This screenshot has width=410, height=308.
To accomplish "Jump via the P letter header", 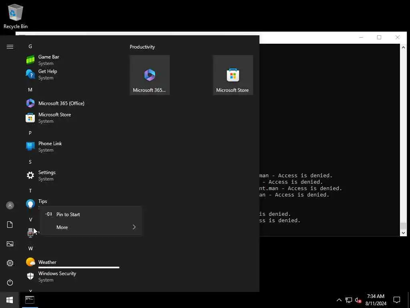I will click(30, 133).
